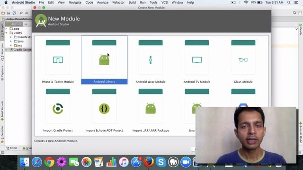Choose the Import Gradle Project icon

tap(58, 109)
